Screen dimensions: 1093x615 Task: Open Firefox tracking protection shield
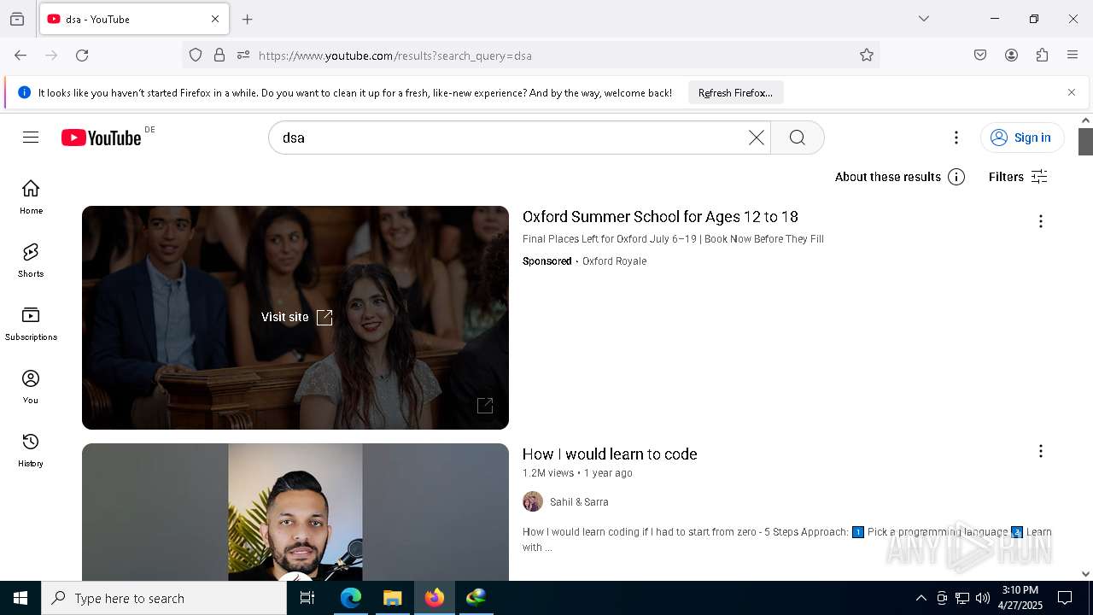pos(196,56)
